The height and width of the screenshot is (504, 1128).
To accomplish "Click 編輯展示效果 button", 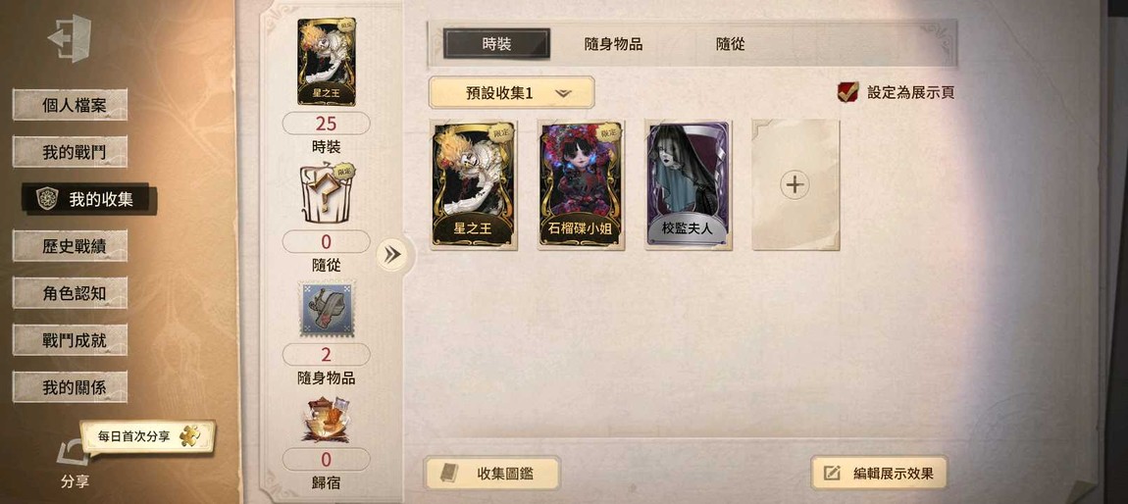I will point(879,473).
